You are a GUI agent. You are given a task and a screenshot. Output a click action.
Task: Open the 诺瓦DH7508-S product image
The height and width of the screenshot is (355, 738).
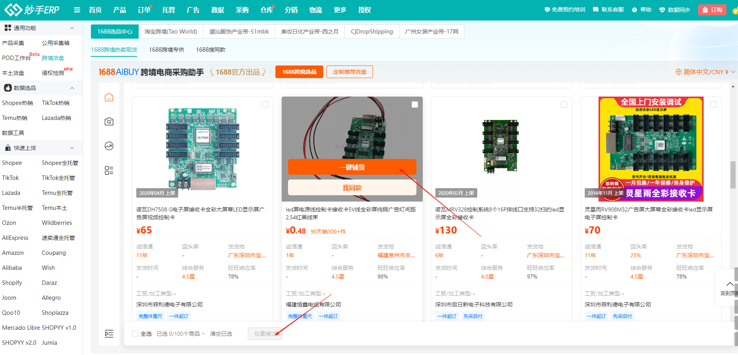[202, 149]
